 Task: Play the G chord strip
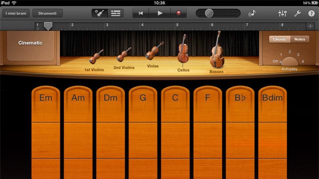pos(143,132)
